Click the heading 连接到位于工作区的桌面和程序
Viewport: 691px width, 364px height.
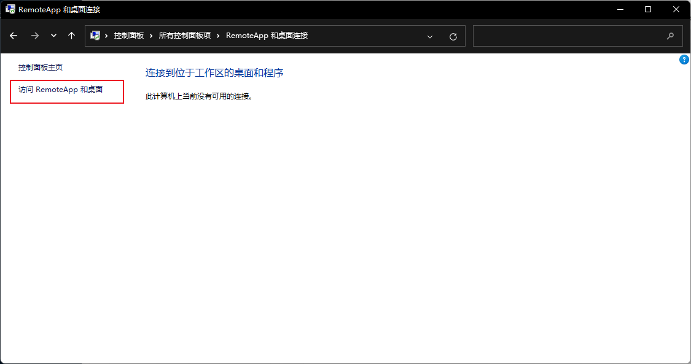pos(214,72)
